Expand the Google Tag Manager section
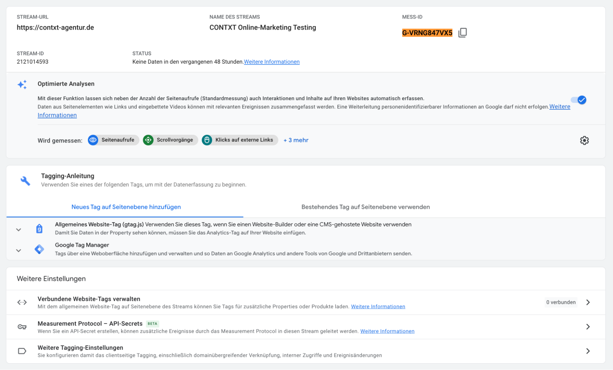The height and width of the screenshot is (370, 613). click(x=18, y=250)
